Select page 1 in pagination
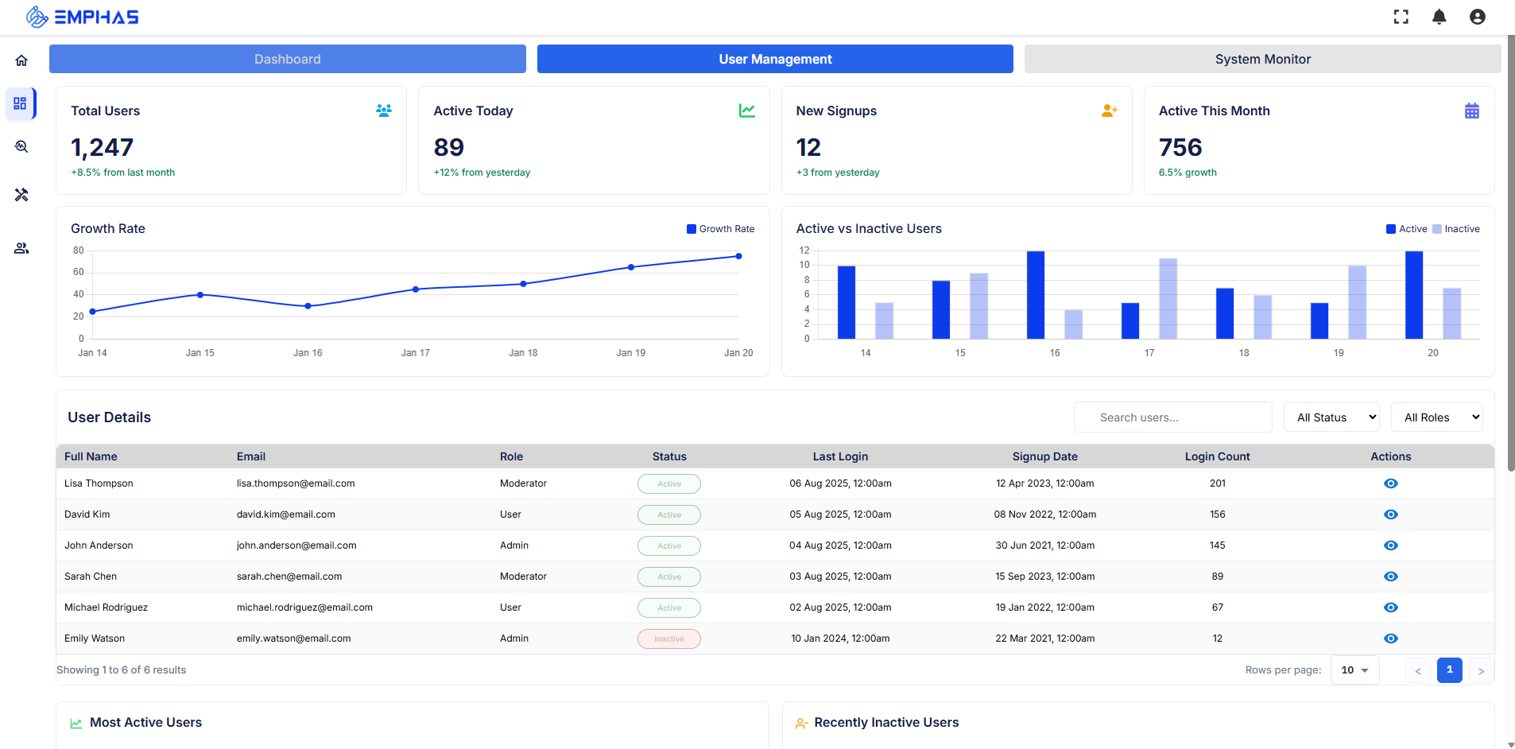Screen dimensions: 1515x749 click(1450, 670)
